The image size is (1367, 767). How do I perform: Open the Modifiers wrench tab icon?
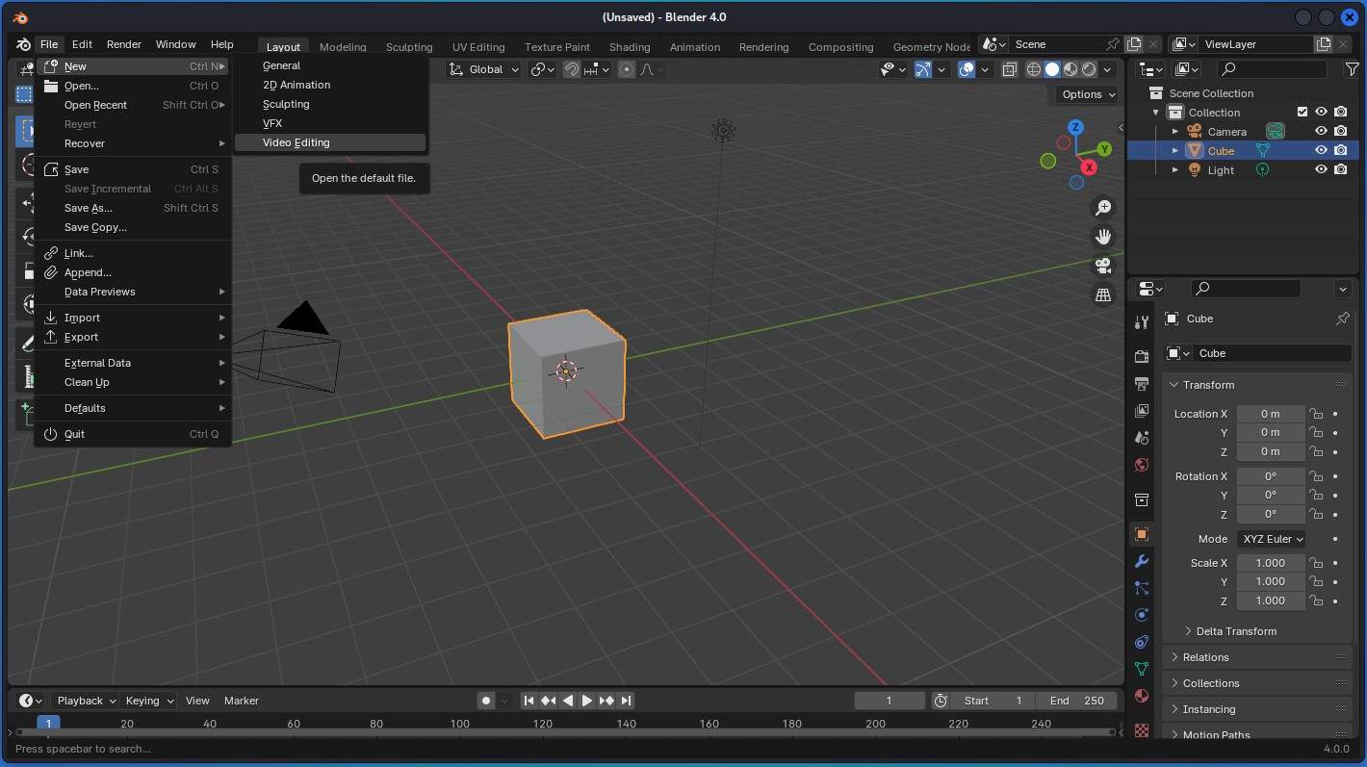click(x=1142, y=561)
